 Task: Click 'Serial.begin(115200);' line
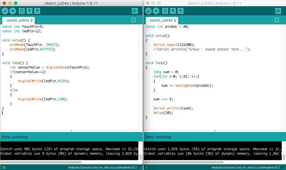tap(174, 45)
